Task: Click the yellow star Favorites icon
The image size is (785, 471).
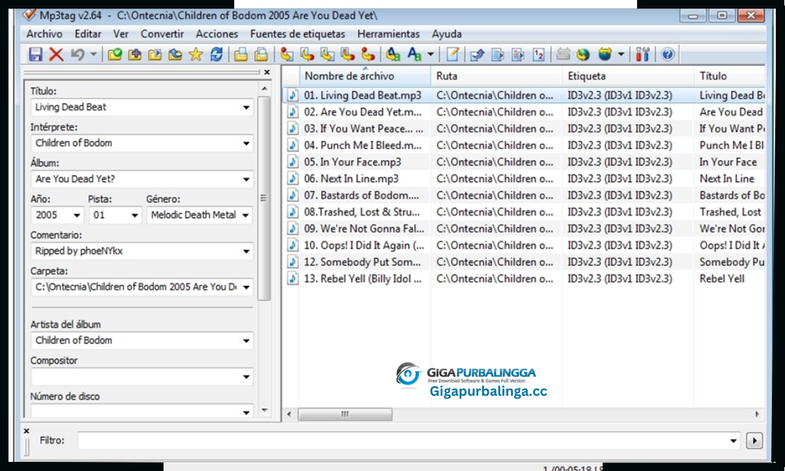Action: 196,54
